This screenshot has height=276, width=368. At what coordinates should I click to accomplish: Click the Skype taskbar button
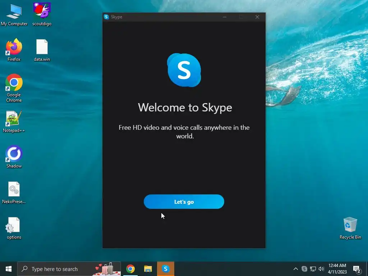click(x=165, y=269)
